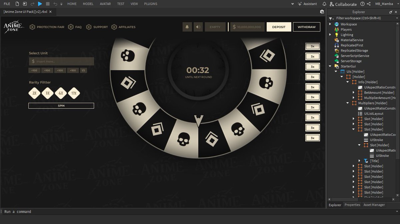Image resolution: width=400 pixels, height=224 pixels.
Task: Open the notifications bell in the Studio title bar
Action: click(x=324, y=4)
